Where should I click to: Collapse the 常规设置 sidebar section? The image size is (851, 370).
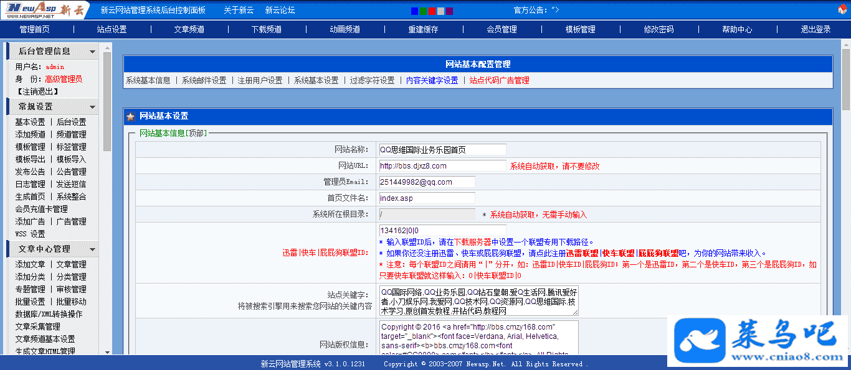pos(92,107)
